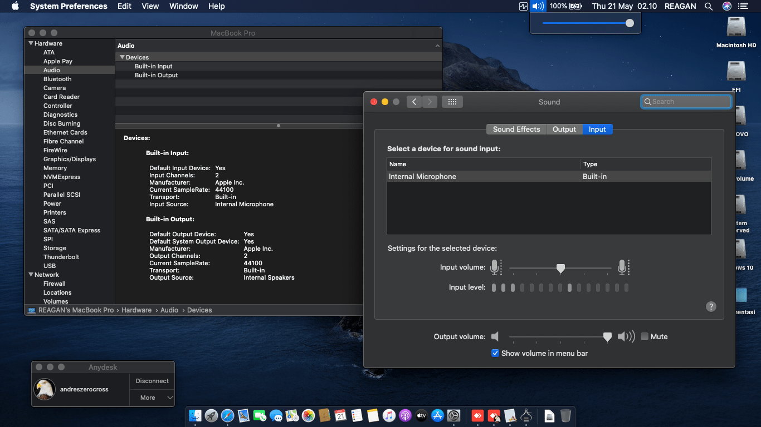Click the volume icon in the menu bar
The image size is (761, 427).
pyautogui.click(x=538, y=6)
